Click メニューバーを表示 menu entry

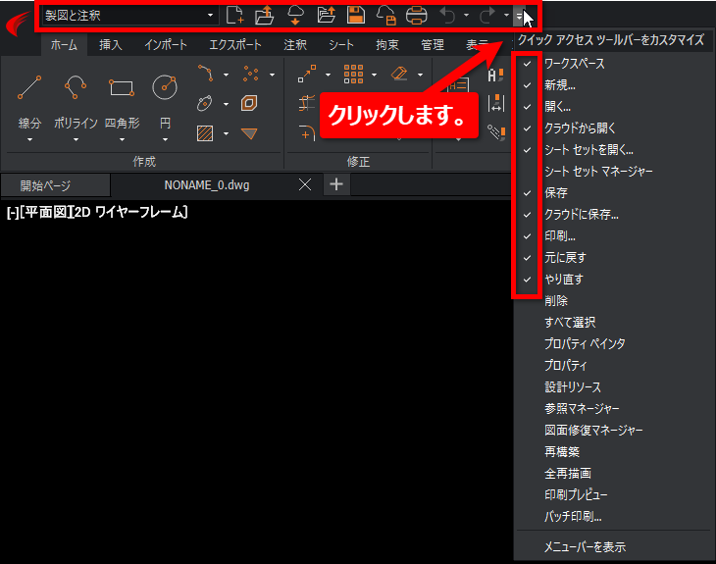click(x=585, y=546)
